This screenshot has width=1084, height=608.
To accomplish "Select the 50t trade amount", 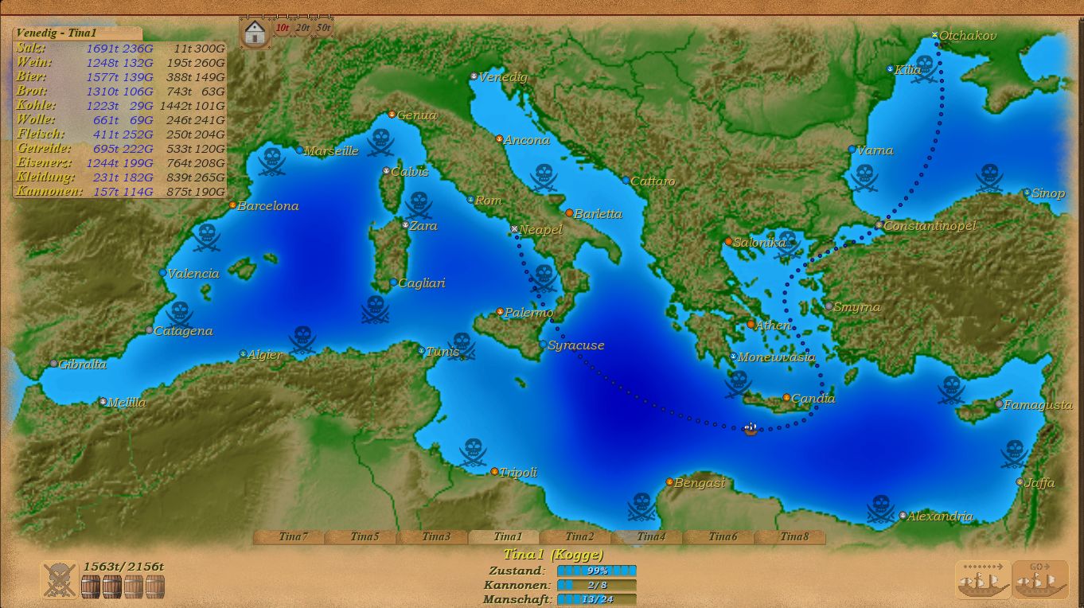I will point(322,28).
